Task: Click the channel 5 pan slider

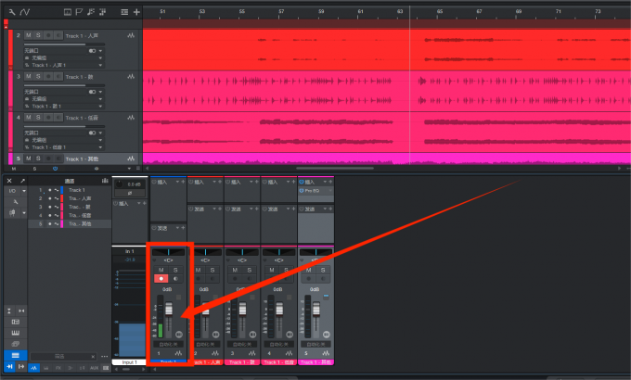Action: (315, 252)
